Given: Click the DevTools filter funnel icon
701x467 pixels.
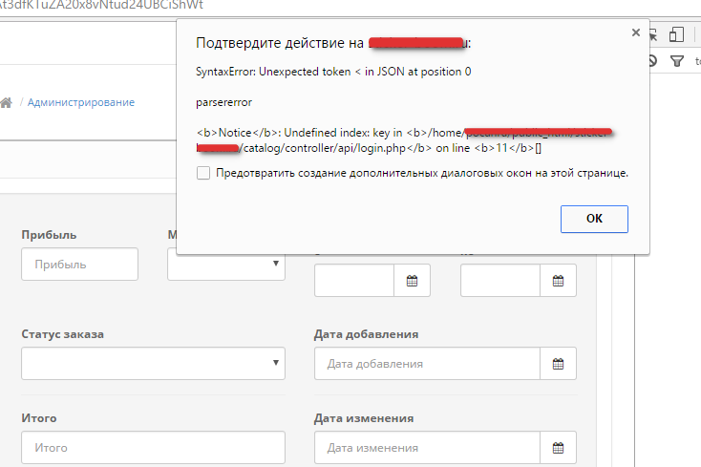Looking at the screenshot, I should tap(677, 61).
